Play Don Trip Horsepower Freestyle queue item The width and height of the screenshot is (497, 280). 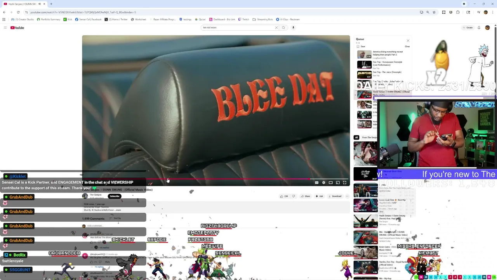tap(382, 65)
